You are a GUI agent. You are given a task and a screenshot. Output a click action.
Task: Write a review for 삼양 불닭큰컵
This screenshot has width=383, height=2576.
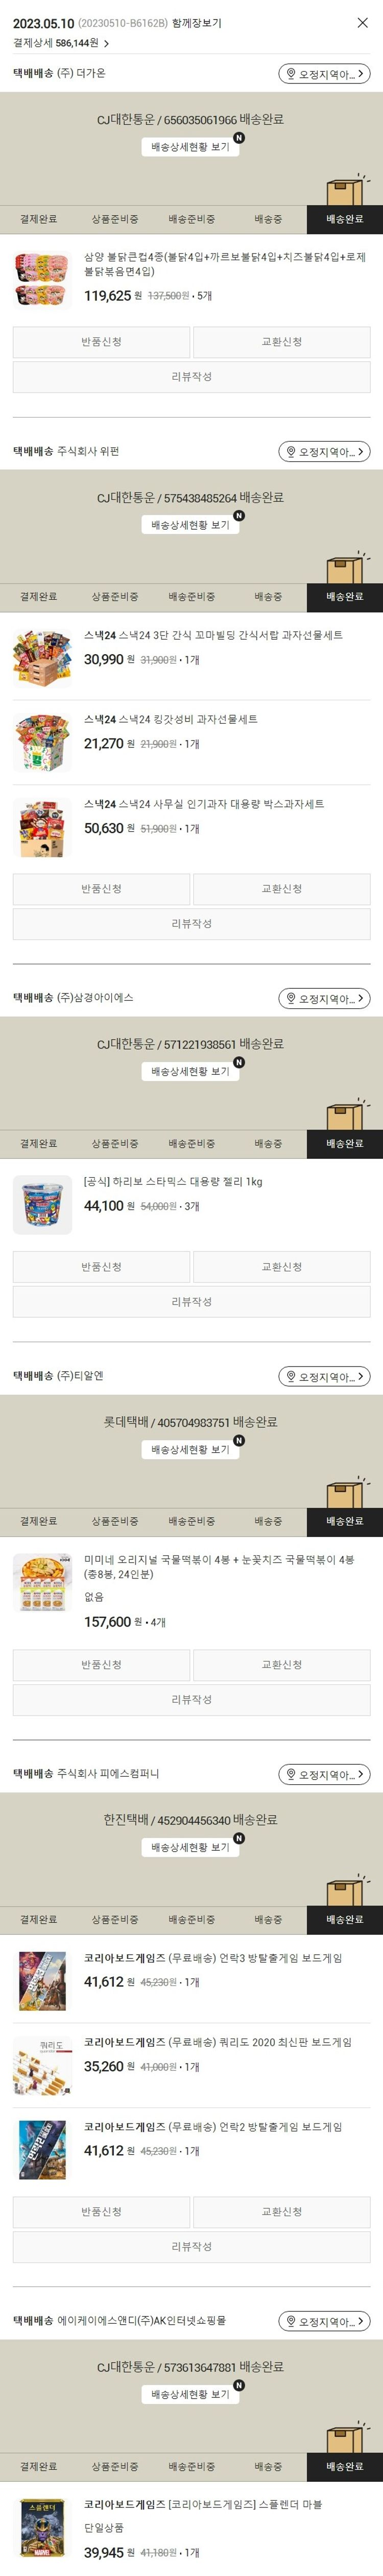(192, 377)
